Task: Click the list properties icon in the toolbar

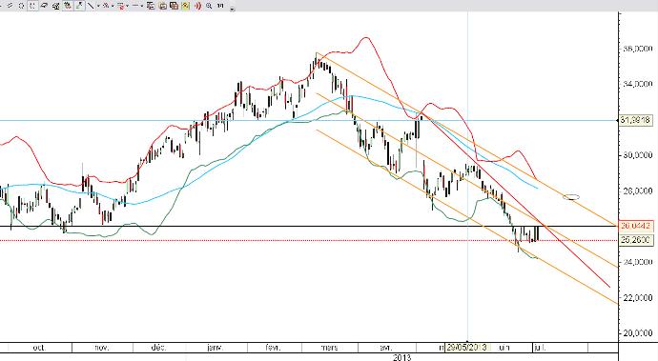Action: tap(151, 6)
